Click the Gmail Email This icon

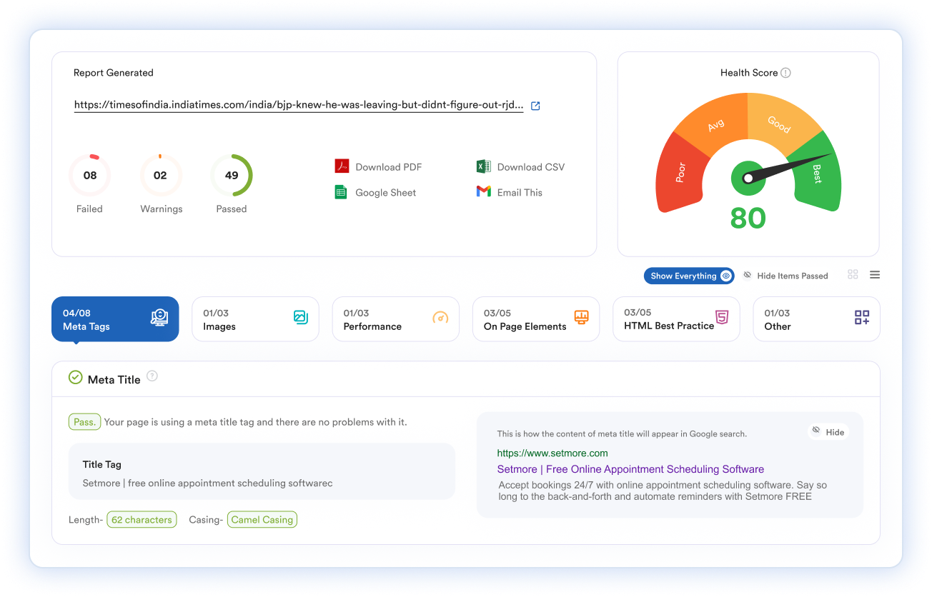tap(483, 192)
